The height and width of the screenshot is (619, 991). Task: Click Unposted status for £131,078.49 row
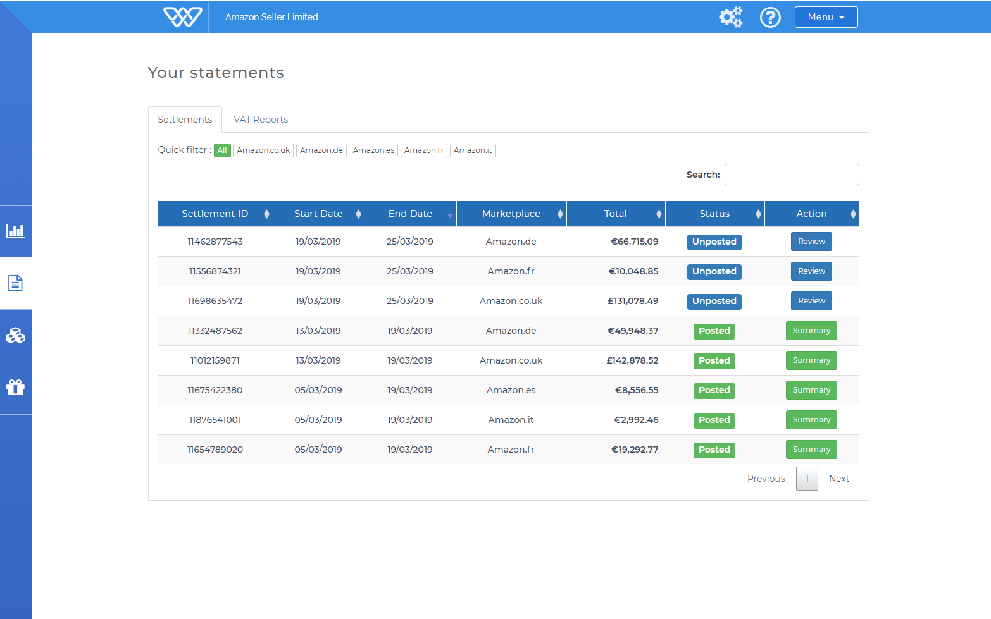714,302
